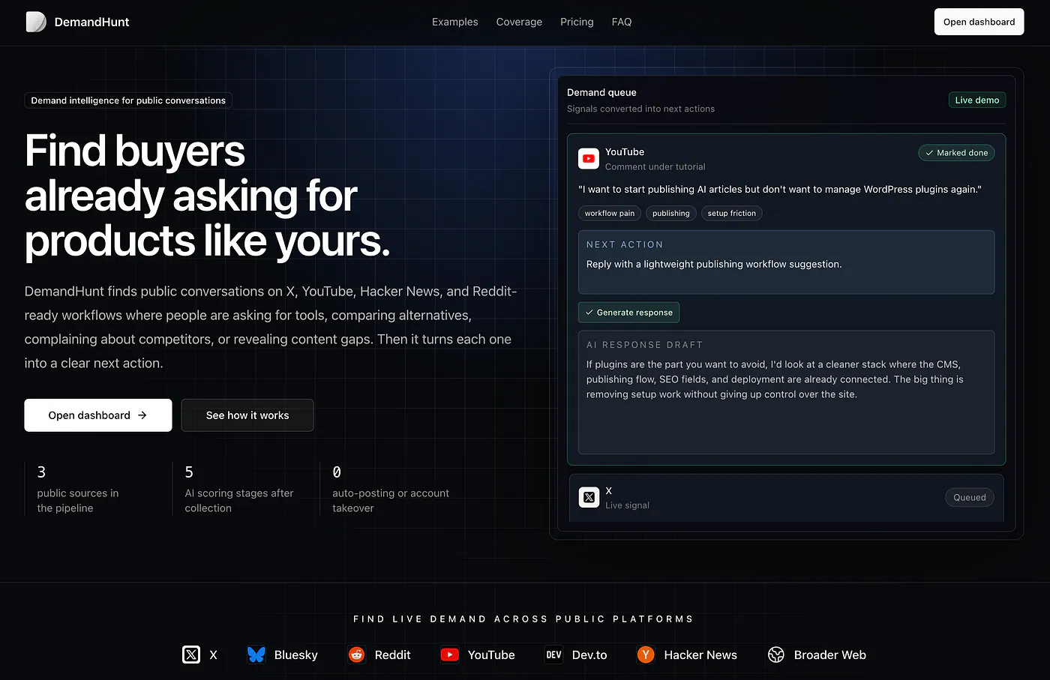Click the publishing tag
This screenshot has width=1050, height=680.
point(671,214)
